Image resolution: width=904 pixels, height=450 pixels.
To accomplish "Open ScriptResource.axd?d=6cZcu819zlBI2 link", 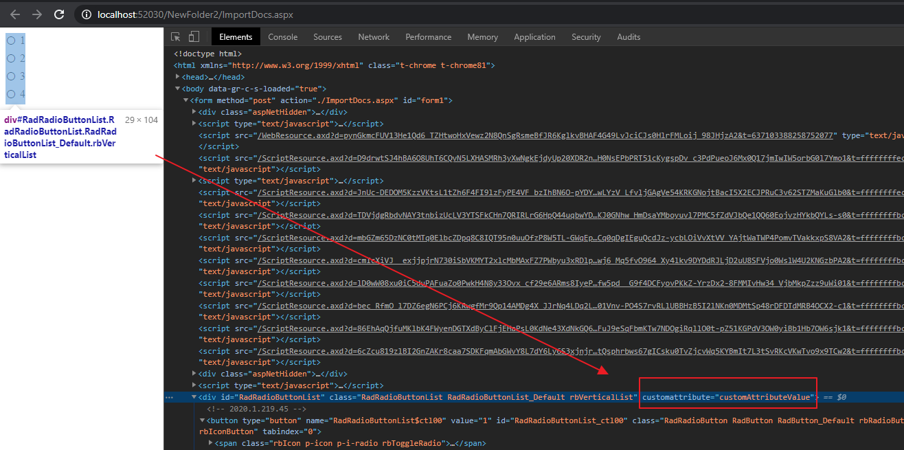I will [580, 351].
